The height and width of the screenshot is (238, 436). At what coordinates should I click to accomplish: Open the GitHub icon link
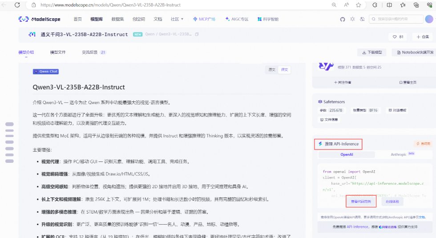point(343,19)
